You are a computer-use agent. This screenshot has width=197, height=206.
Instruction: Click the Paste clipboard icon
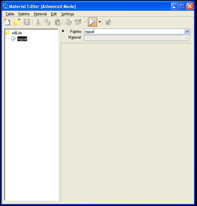coord(57,22)
